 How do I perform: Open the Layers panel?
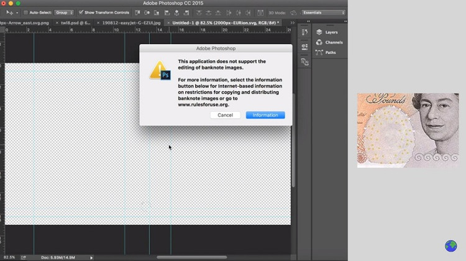tap(327, 32)
